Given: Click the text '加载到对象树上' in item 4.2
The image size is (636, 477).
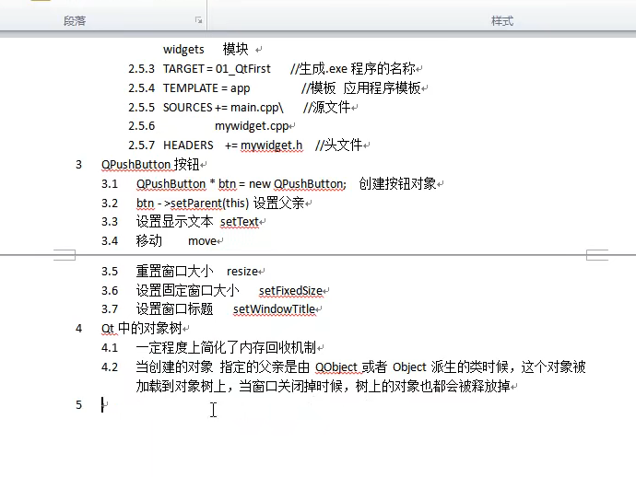Looking at the screenshot, I should pyautogui.click(x=181, y=386).
